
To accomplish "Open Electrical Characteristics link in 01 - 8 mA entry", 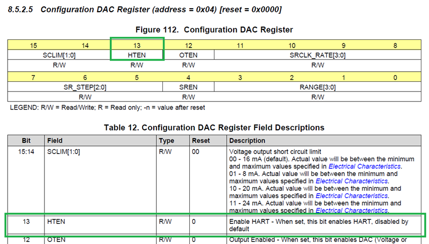I will 352,181.
